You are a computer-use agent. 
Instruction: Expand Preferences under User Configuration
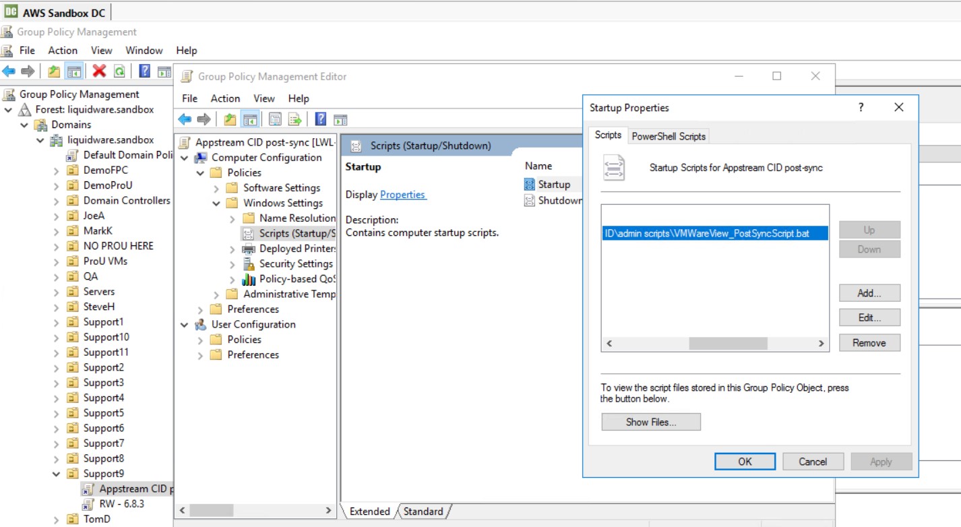(x=200, y=355)
